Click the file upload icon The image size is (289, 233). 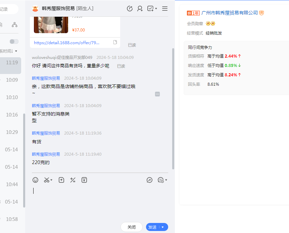tap(61, 180)
